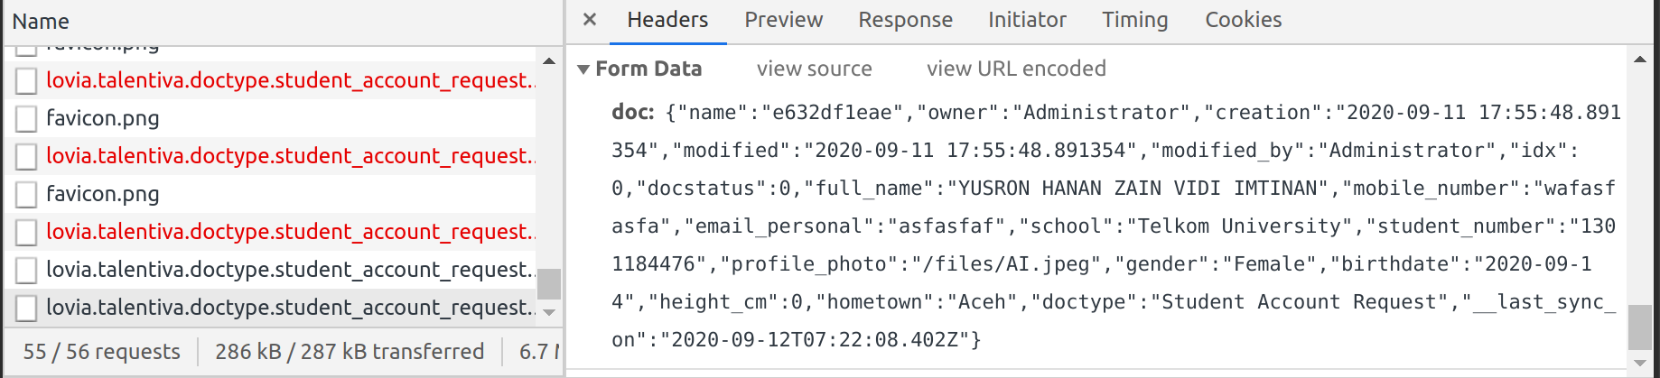
Task: Click the Name column header
Action: click(x=41, y=22)
